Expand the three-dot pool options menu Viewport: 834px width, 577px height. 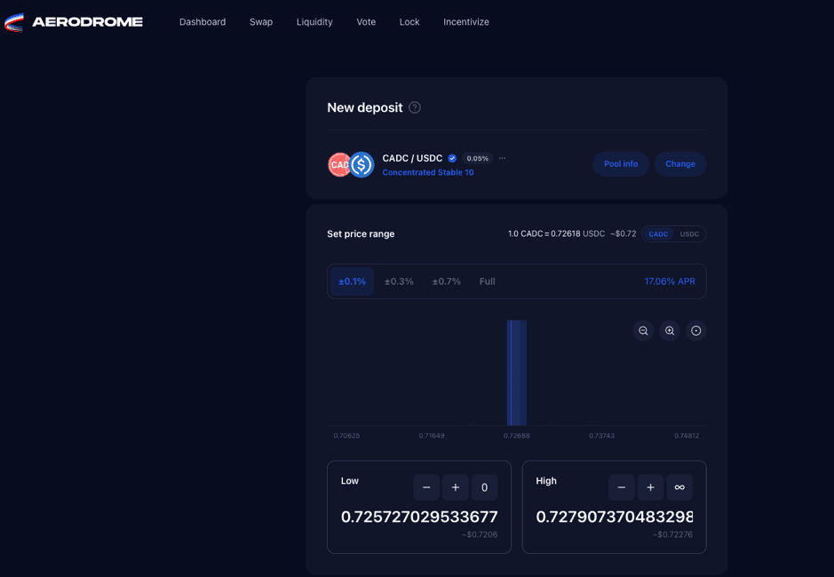click(x=503, y=158)
